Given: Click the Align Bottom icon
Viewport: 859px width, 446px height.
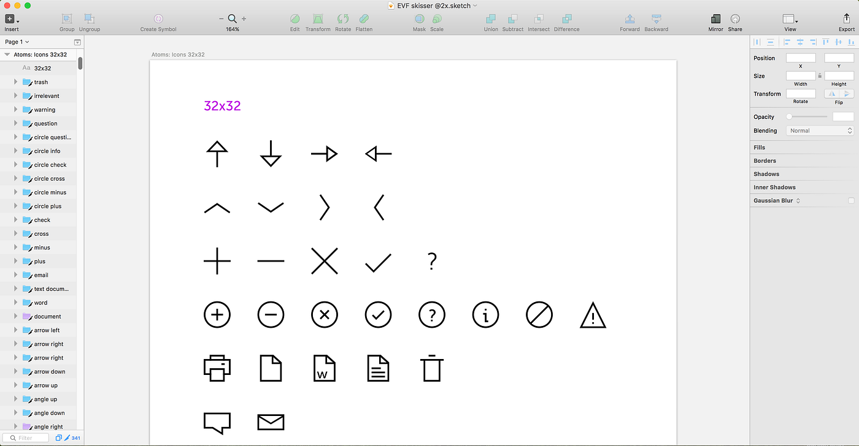Looking at the screenshot, I should click(x=850, y=42).
